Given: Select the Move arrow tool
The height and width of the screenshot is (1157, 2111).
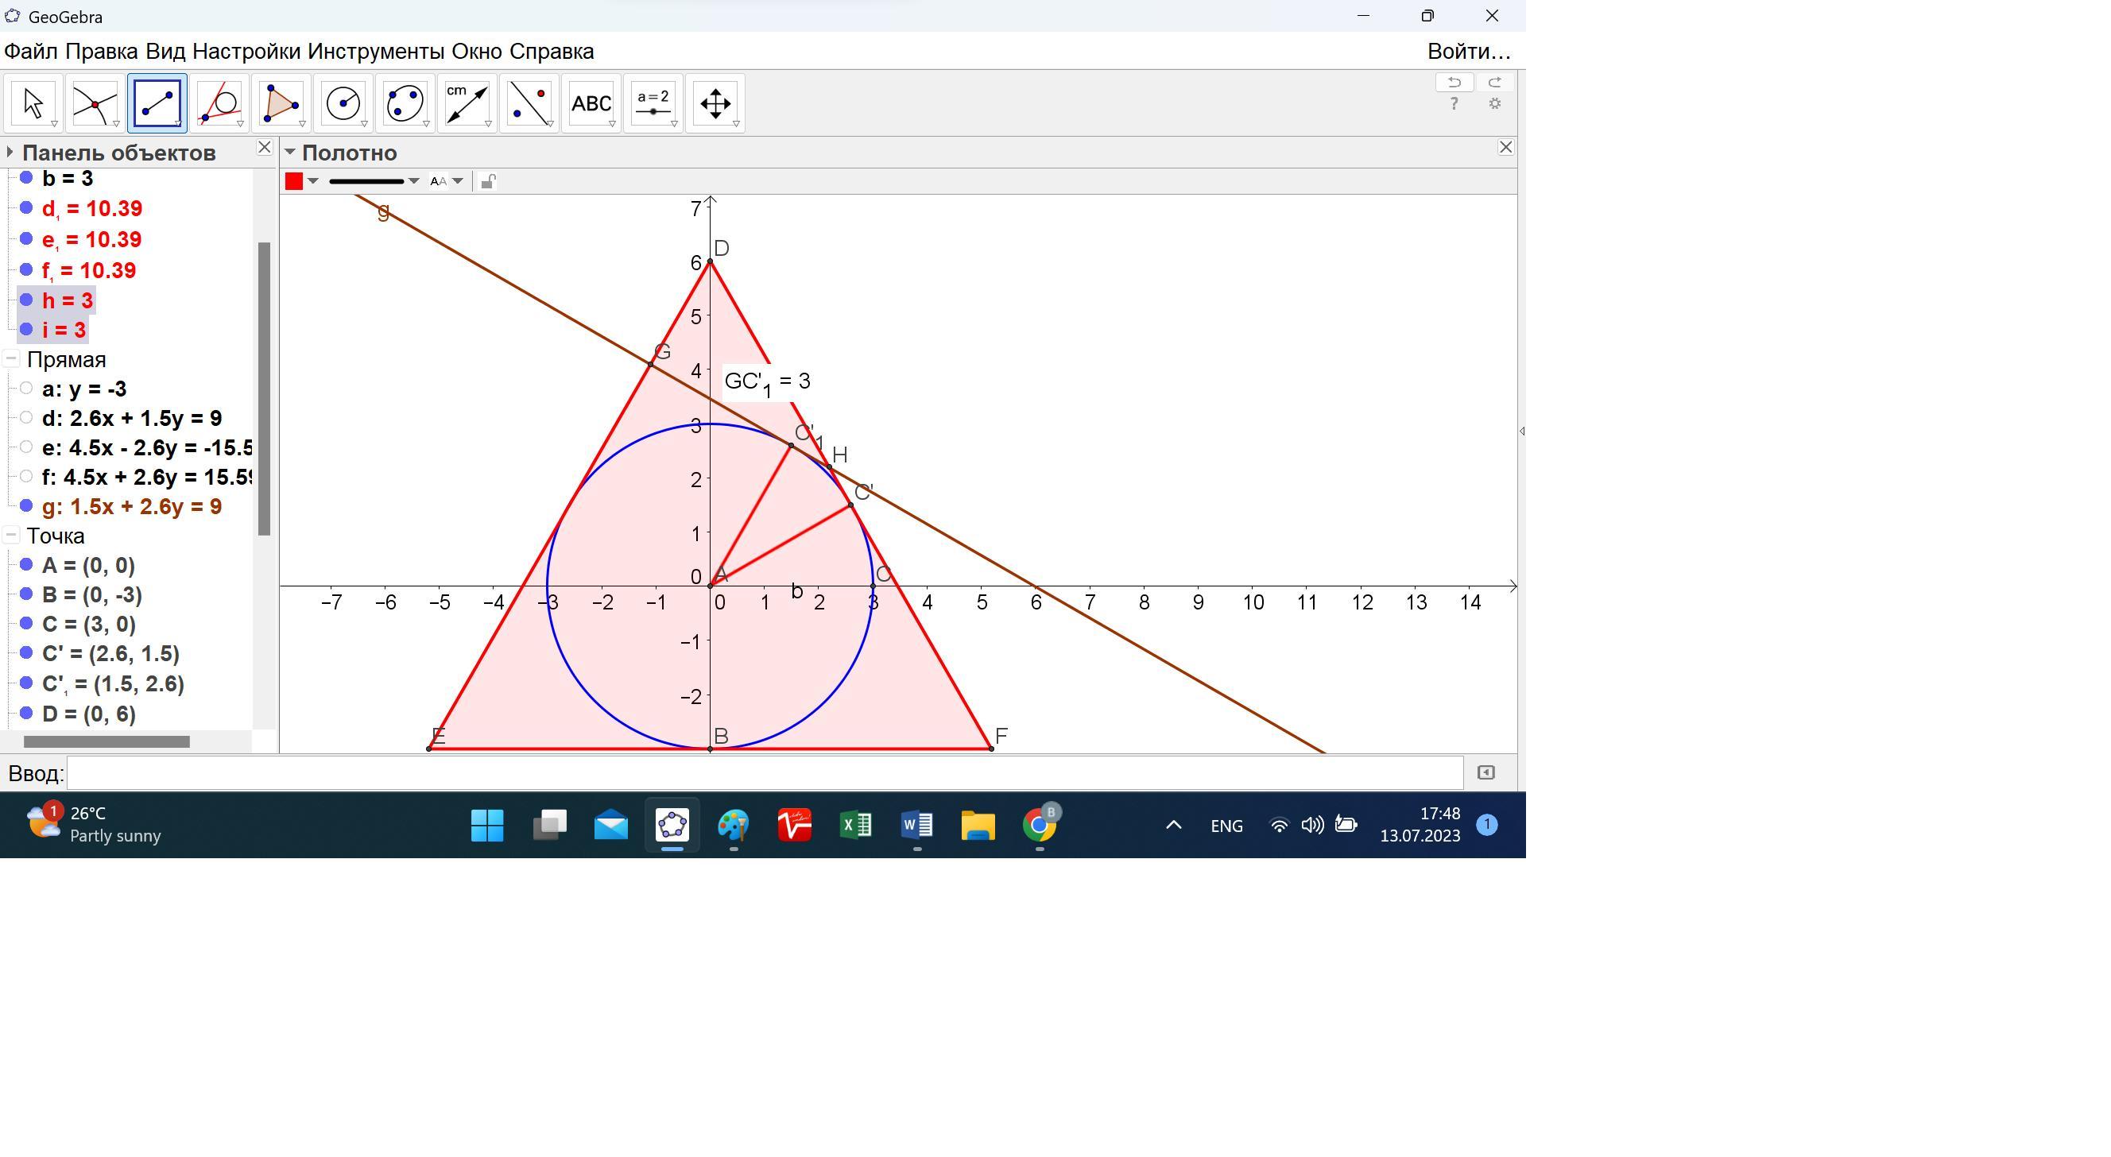Looking at the screenshot, I should (x=33, y=103).
